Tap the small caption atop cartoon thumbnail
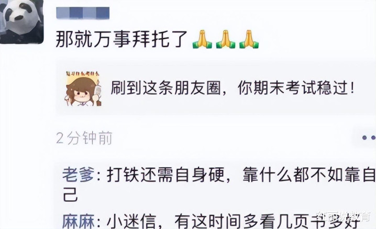Viewport: 376px width, 229px height. (83, 74)
